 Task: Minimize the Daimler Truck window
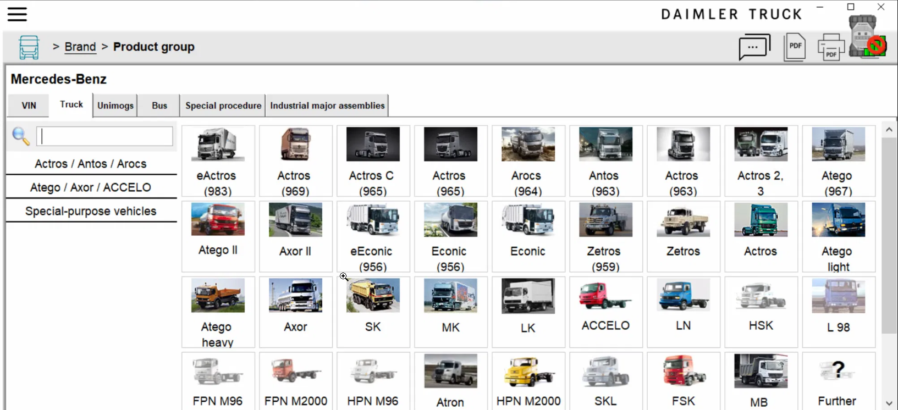tap(820, 7)
